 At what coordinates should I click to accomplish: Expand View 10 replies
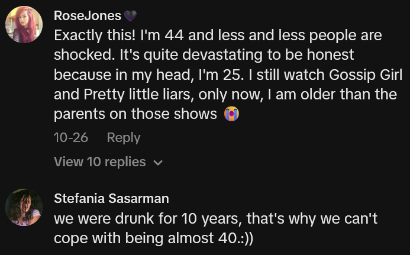click(99, 162)
